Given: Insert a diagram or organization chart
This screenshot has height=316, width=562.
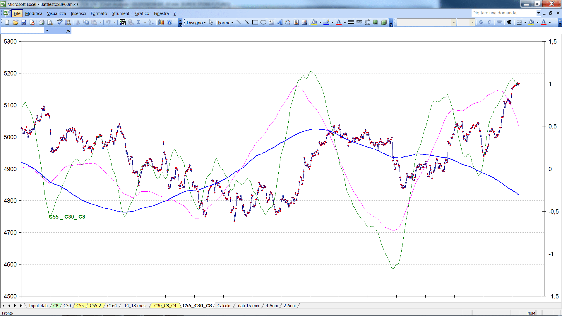Looking at the screenshot, I should [288, 22].
